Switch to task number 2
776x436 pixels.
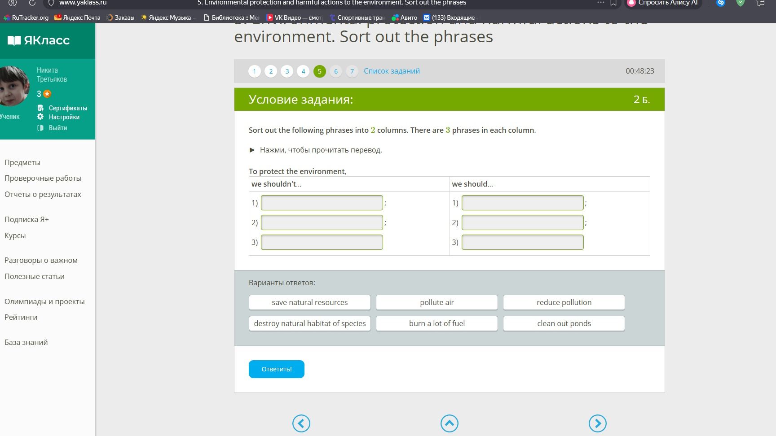[271, 71]
